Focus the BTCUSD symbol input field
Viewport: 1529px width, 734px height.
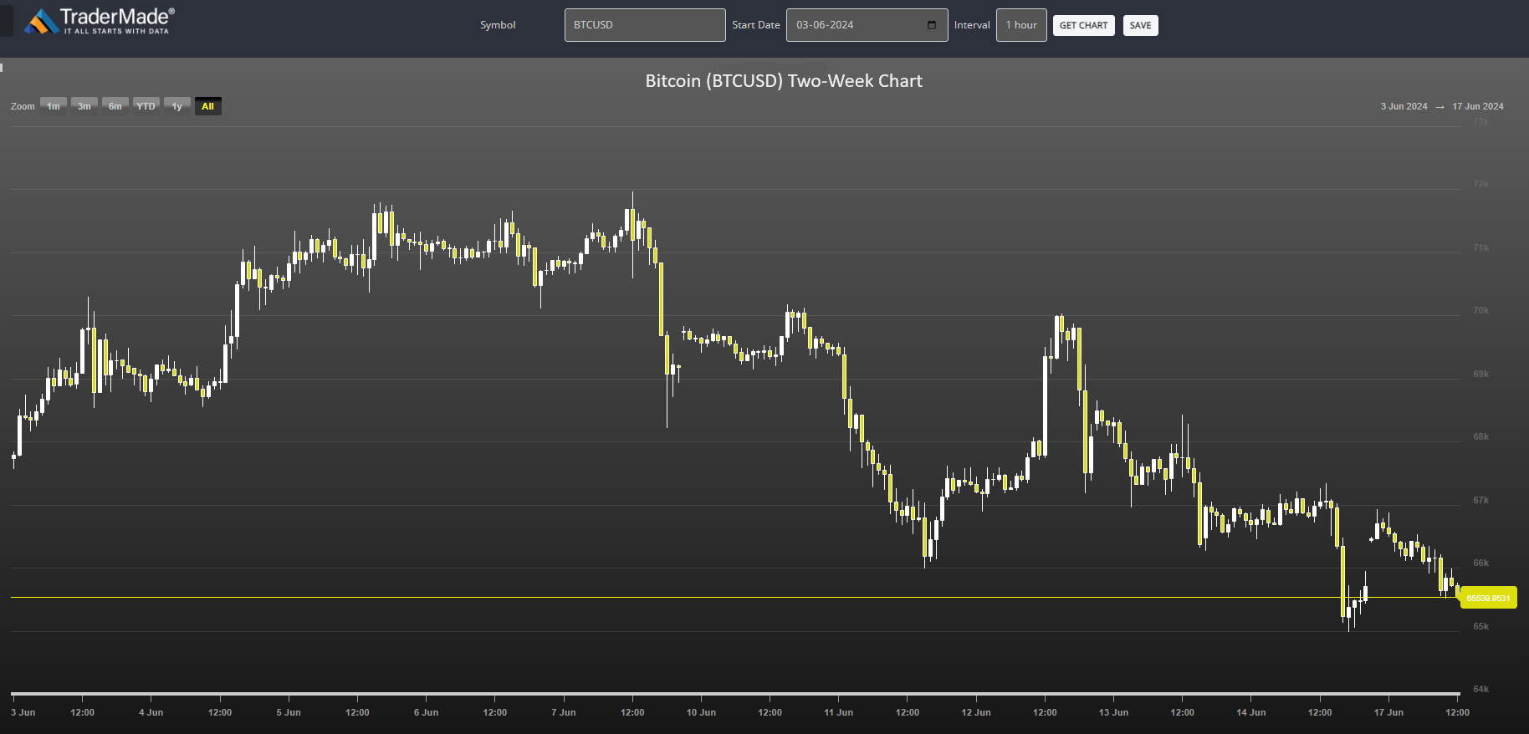[x=645, y=25]
